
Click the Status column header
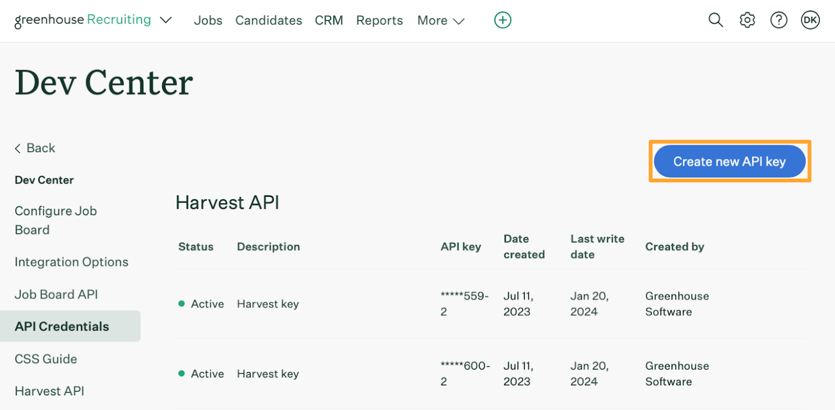[x=196, y=247]
